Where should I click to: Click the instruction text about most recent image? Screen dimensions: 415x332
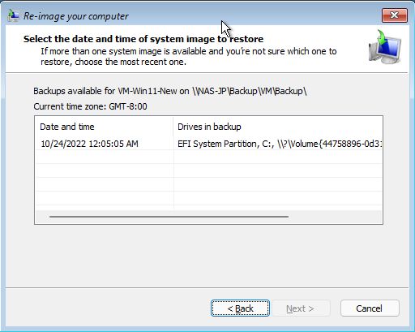pos(189,56)
